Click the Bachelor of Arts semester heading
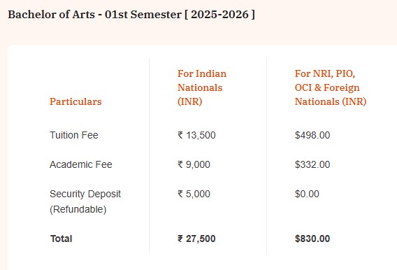The height and width of the screenshot is (270, 397). [131, 15]
